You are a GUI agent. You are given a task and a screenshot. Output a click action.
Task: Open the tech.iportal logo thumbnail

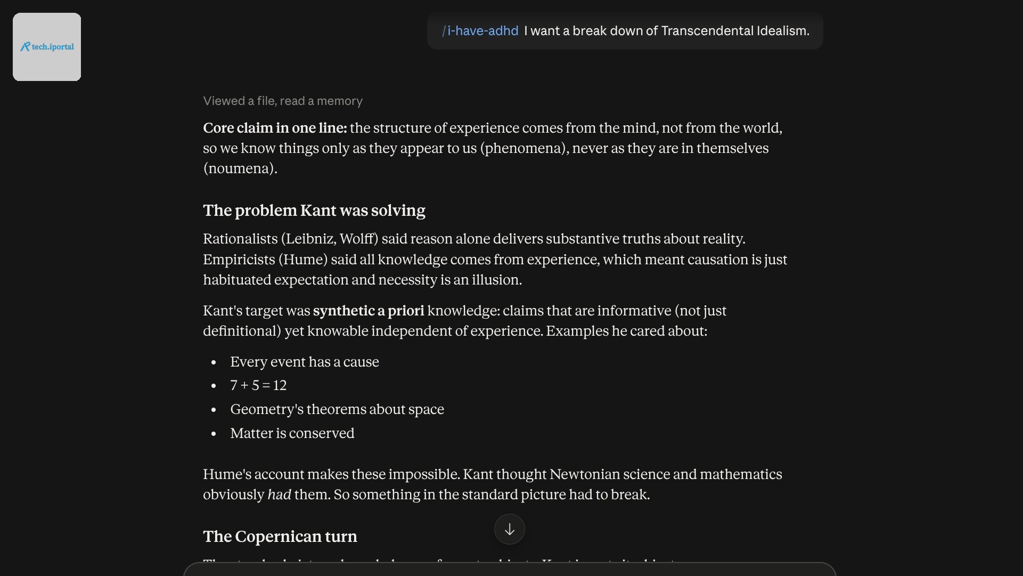[x=47, y=47]
